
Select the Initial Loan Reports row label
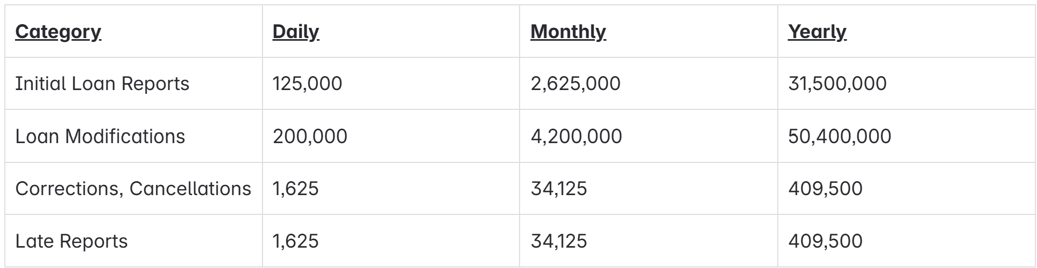tap(102, 84)
